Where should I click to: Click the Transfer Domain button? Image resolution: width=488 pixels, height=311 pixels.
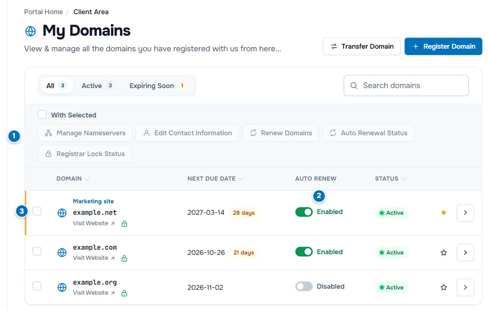362,46
